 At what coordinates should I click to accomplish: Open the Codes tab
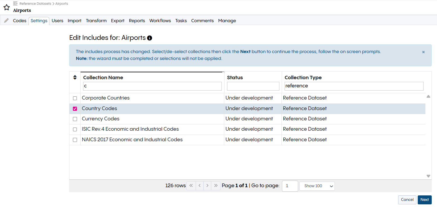20,21
